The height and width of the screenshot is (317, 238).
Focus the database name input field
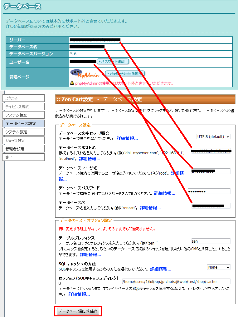(x=211, y=206)
